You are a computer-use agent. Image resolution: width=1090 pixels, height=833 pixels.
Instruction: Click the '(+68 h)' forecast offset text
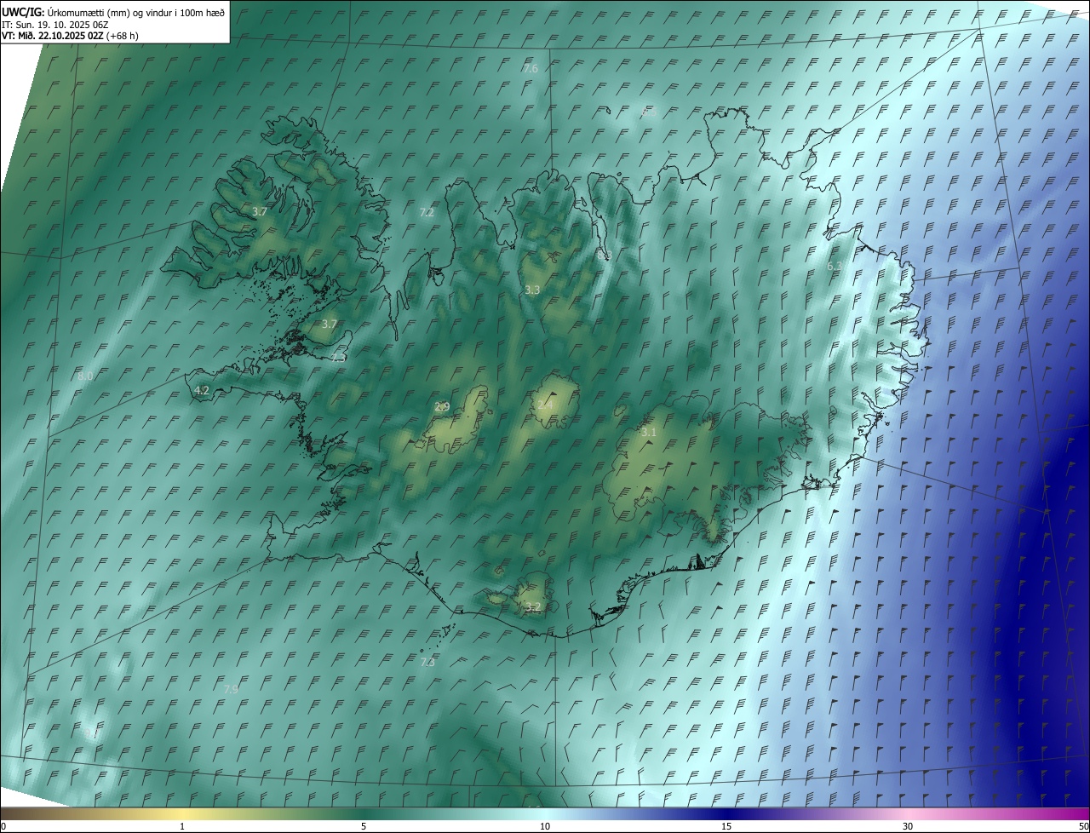[123, 36]
